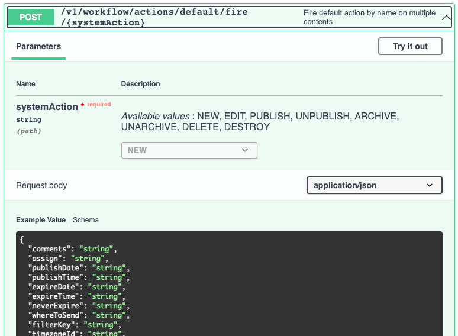The width and height of the screenshot is (458, 336).
Task: Click the Request body label
Action: coord(41,185)
